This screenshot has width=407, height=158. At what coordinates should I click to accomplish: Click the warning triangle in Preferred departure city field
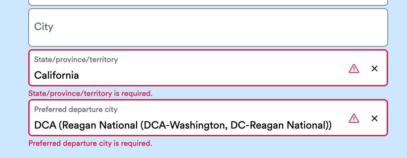coord(354,118)
